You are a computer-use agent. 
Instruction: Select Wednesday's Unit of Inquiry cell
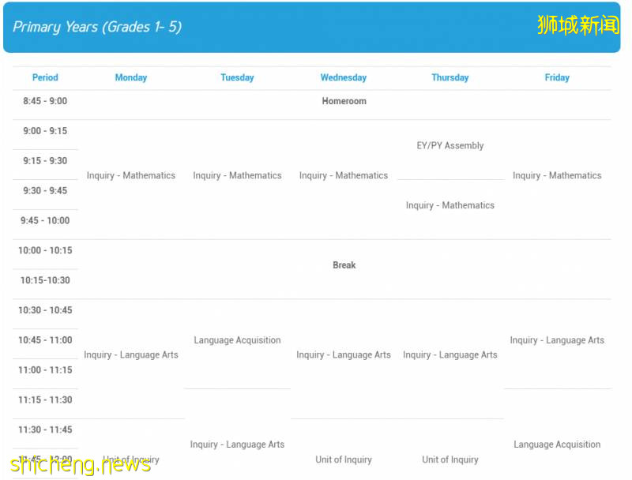(x=344, y=459)
